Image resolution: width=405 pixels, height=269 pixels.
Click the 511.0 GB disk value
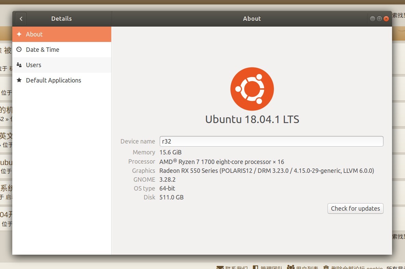[172, 197]
